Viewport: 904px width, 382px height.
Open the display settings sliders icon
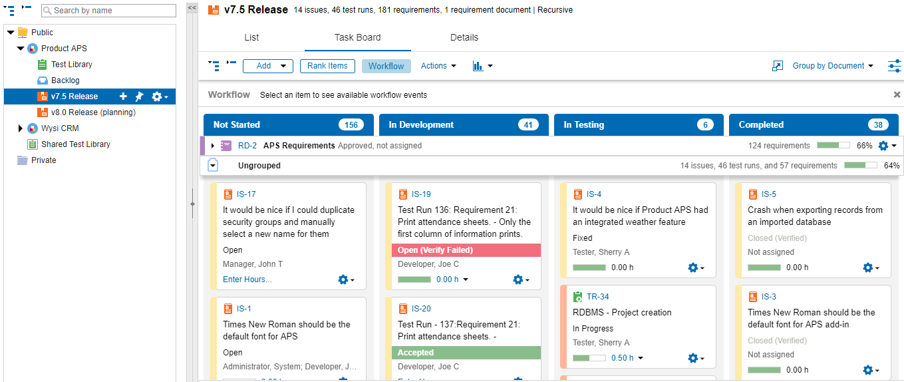[x=894, y=66]
